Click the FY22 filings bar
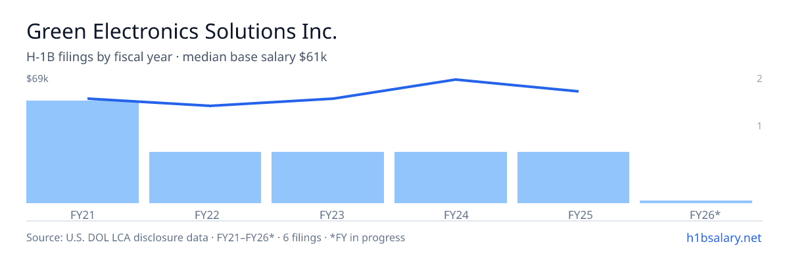Image resolution: width=789 pixels, height=263 pixels. pyautogui.click(x=205, y=178)
